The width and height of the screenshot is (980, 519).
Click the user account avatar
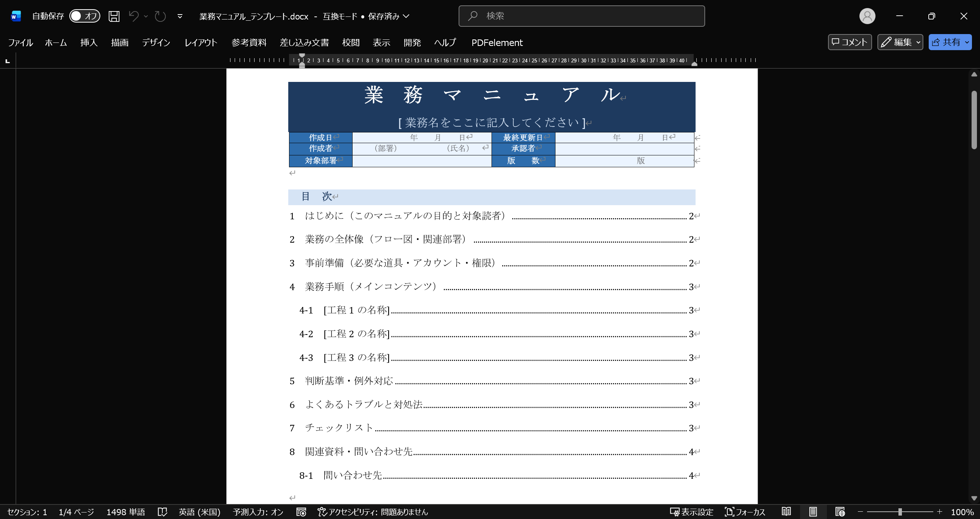tap(867, 16)
